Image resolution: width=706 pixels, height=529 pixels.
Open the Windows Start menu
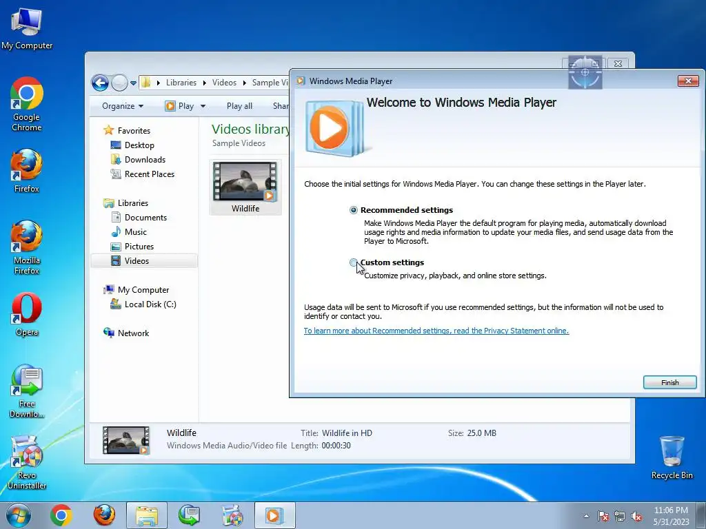[19, 515]
